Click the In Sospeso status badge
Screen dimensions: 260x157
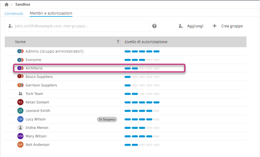[x=107, y=119]
